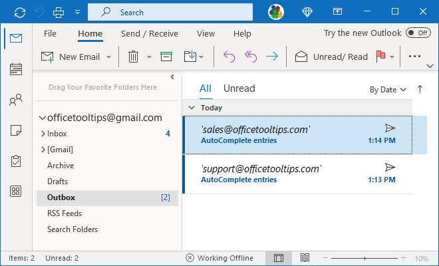439x266 pixels.
Task: Click the Delete trash icon
Action: tap(133, 57)
